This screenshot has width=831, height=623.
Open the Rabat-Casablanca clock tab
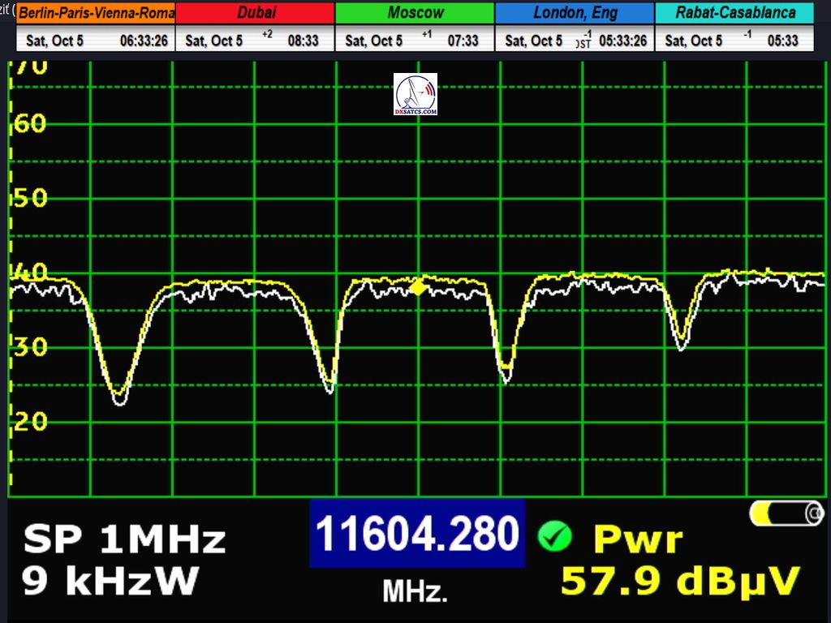(x=734, y=13)
